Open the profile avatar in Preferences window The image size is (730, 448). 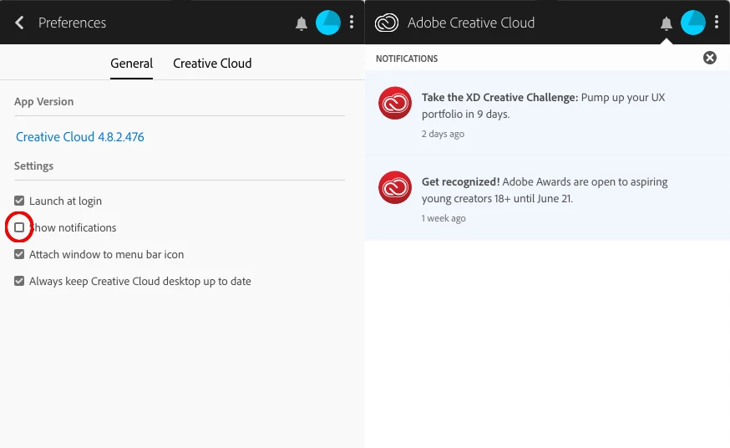(x=328, y=23)
